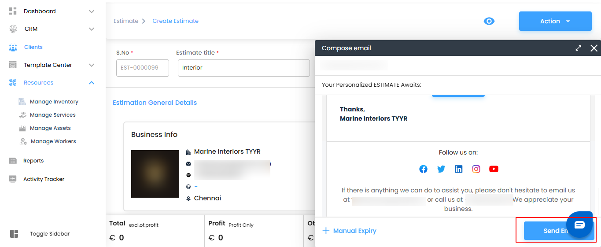Click the YouTube icon
Image resolution: width=601 pixels, height=247 pixels.
(494, 169)
